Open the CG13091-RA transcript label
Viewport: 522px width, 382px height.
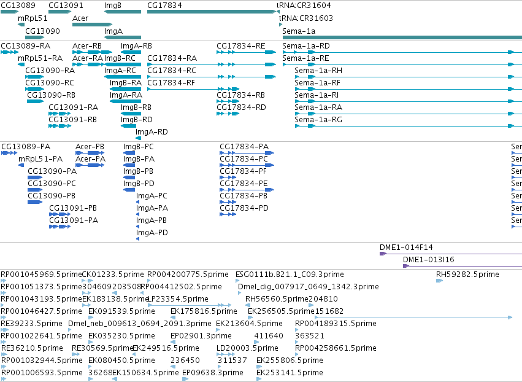73,107
